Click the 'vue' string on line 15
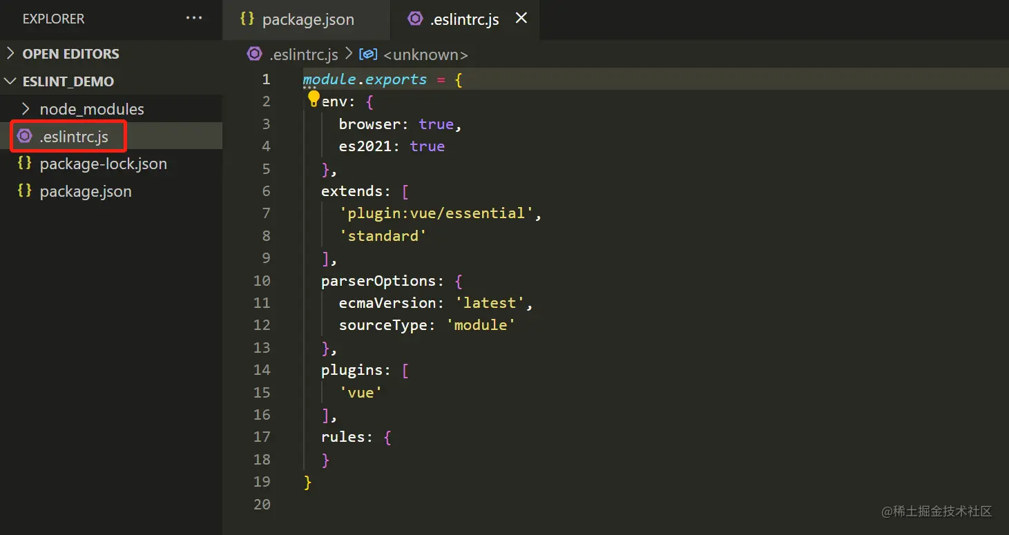Image resolution: width=1009 pixels, height=535 pixels. coord(361,393)
